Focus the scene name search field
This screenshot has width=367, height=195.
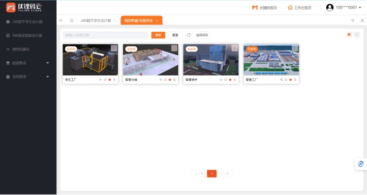coord(106,35)
